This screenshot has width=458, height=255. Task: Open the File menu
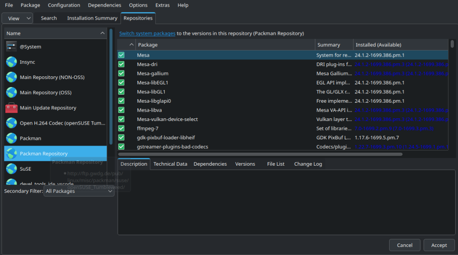[9, 5]
